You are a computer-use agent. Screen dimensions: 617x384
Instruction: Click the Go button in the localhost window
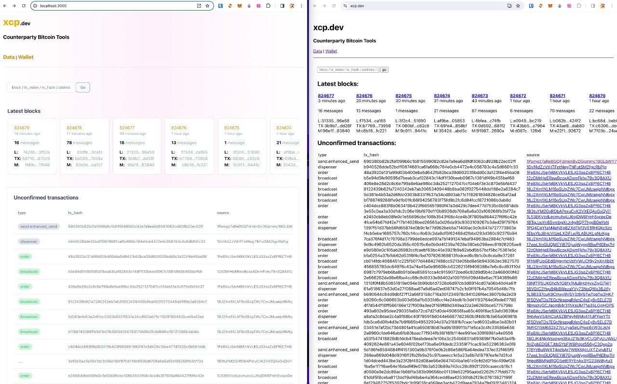83,87
